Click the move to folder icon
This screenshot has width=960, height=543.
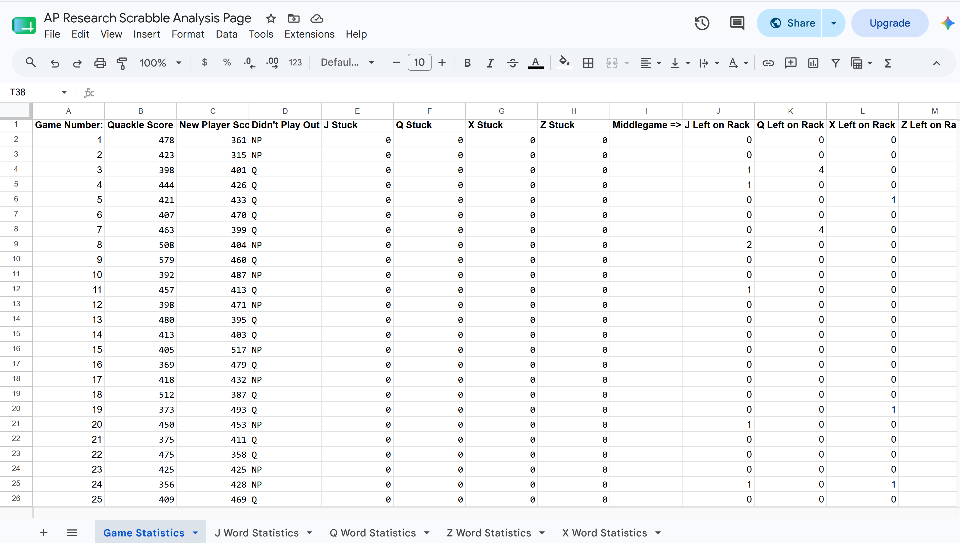pos(294,18)
